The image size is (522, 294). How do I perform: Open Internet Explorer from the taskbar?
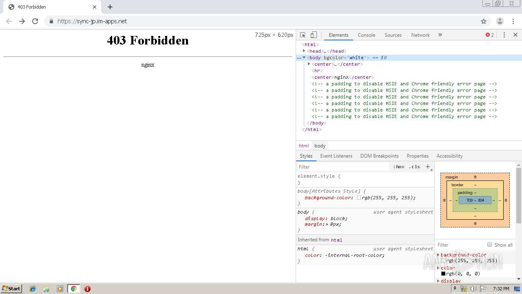pos(33,289)
